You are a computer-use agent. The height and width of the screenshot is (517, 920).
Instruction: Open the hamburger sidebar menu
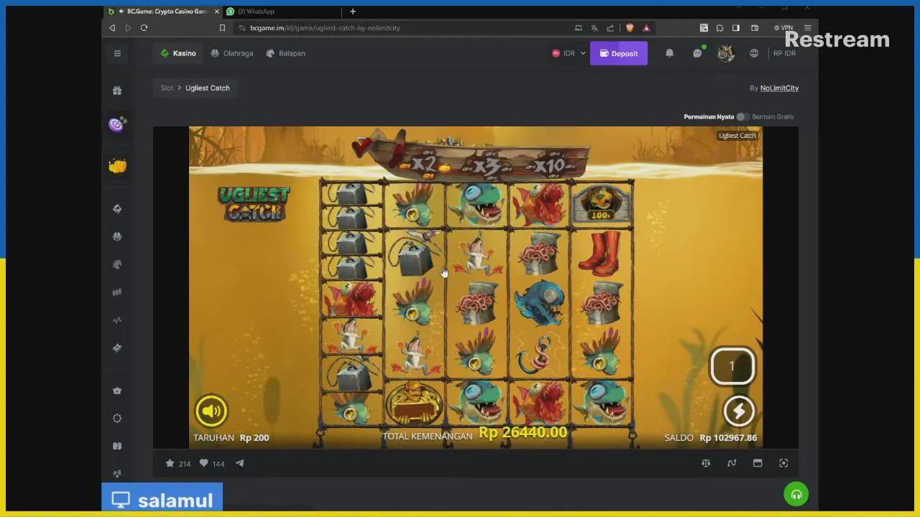click(x=117, y=53)
